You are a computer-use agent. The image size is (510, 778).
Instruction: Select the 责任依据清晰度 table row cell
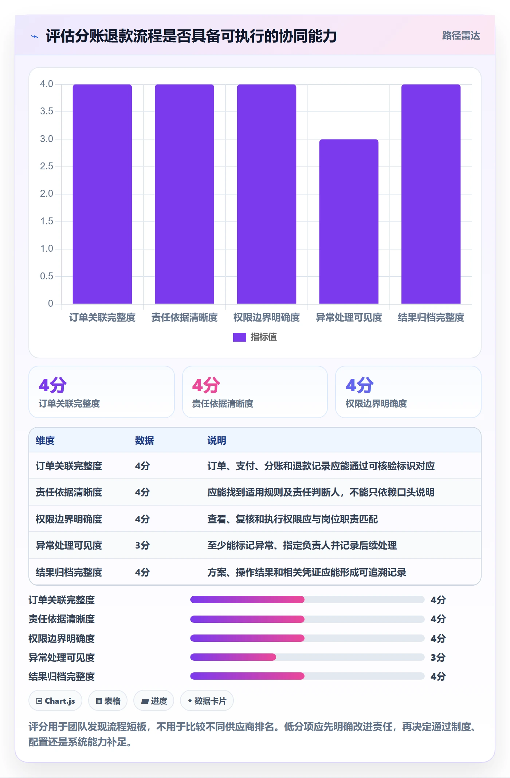click(69, 492)
